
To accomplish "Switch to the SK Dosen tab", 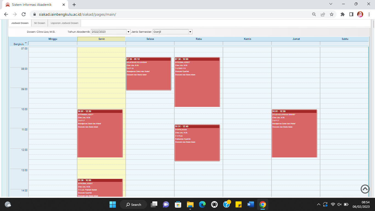I will [x=40, y=23].
